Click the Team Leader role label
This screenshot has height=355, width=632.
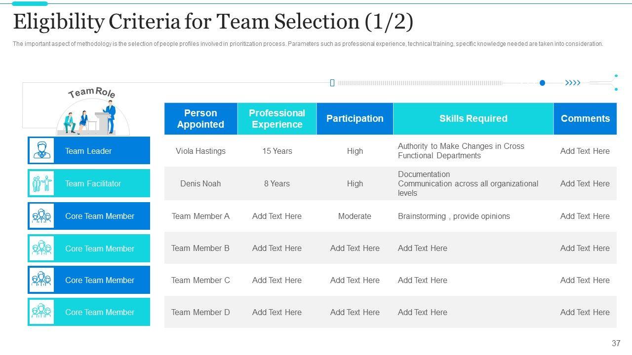click(88, 151)
